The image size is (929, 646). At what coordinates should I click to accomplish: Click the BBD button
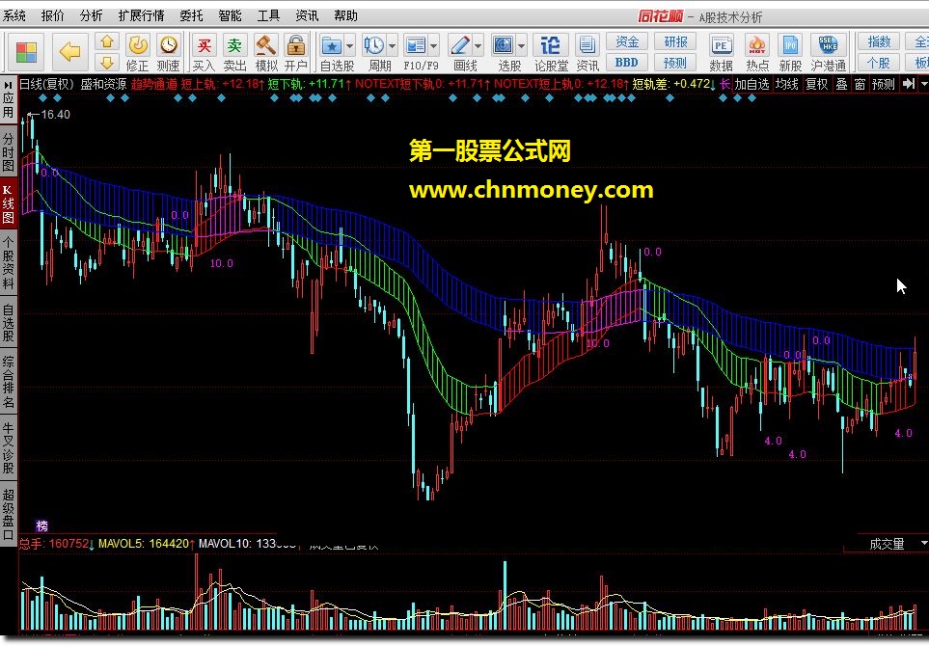tap(627, 62)
